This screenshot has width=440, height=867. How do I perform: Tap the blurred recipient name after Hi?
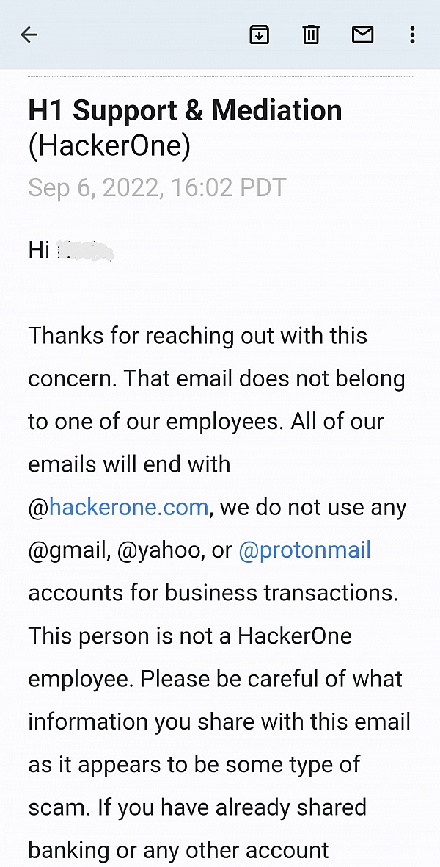pos(86,251)
